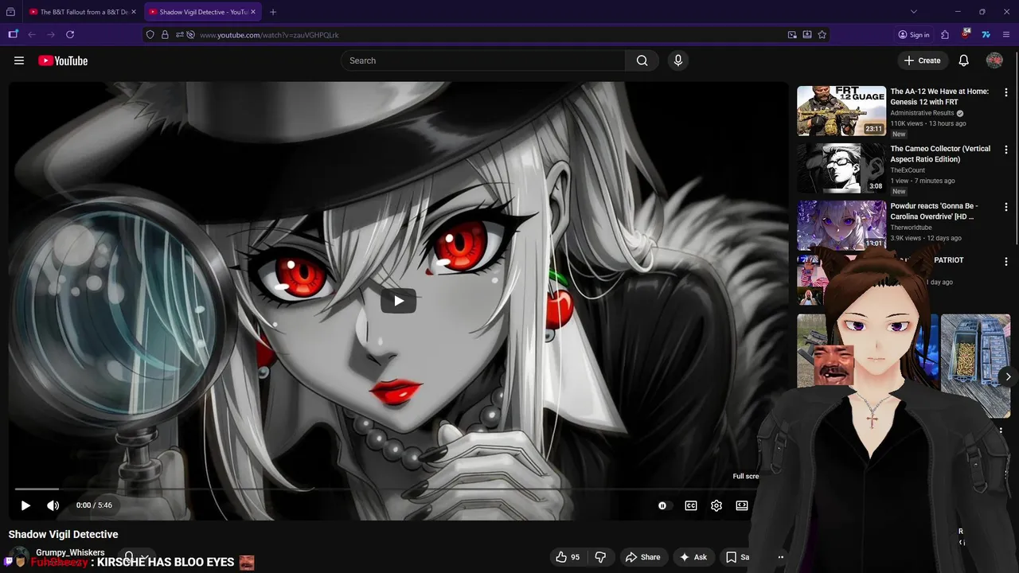Click the magnifier search button
1019x573 pixels.
click(642, 60)
